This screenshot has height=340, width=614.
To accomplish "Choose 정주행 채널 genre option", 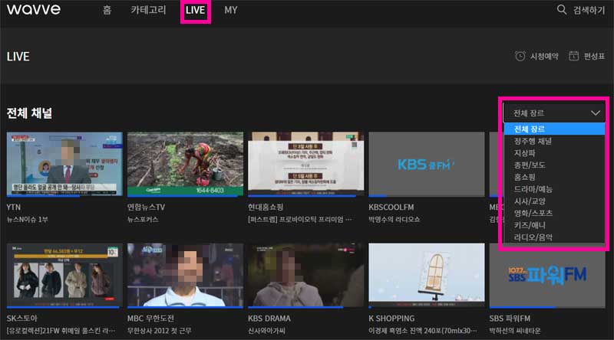I will (x=533, y=141).
